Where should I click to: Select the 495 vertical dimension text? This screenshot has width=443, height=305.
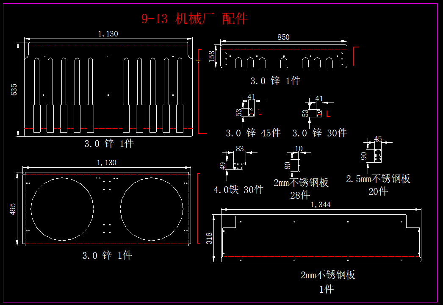tap(13, 208)
